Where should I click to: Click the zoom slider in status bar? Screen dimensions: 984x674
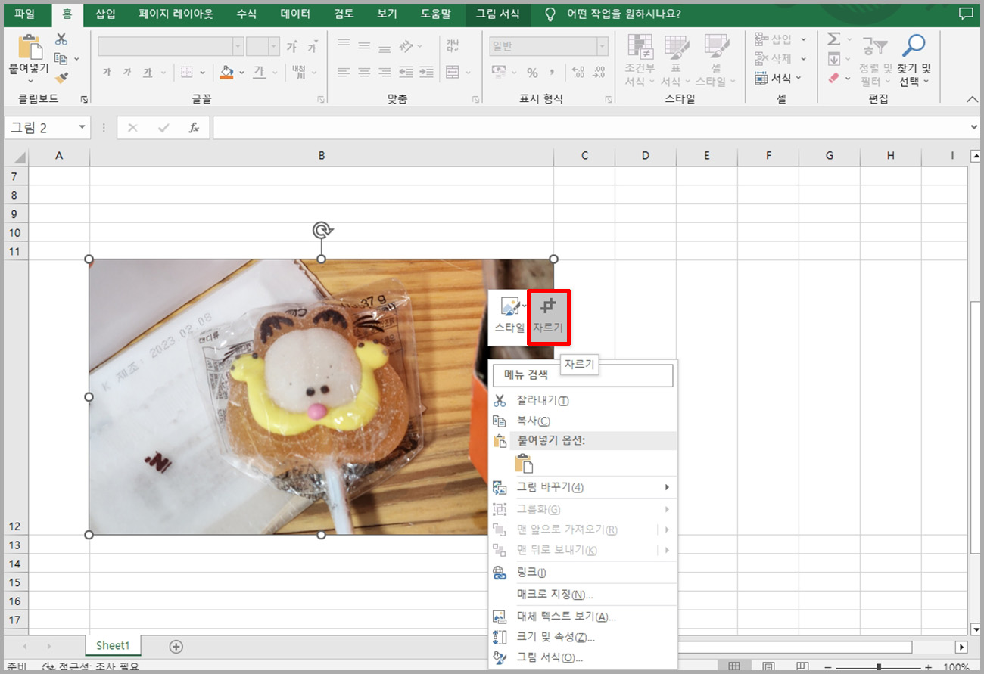878,668
